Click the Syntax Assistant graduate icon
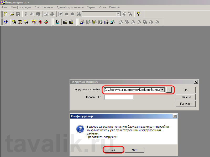Viewport: 210px width, 157px height. pyautogui.click(x=20, y=22)
